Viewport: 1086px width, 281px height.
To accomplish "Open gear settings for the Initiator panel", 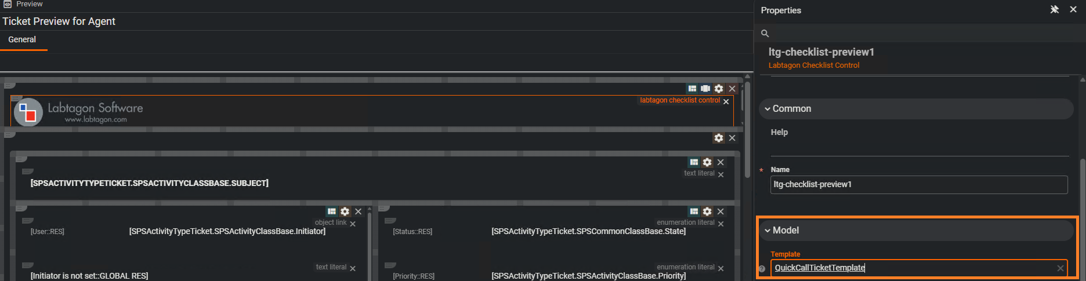I will click(345, 211).
